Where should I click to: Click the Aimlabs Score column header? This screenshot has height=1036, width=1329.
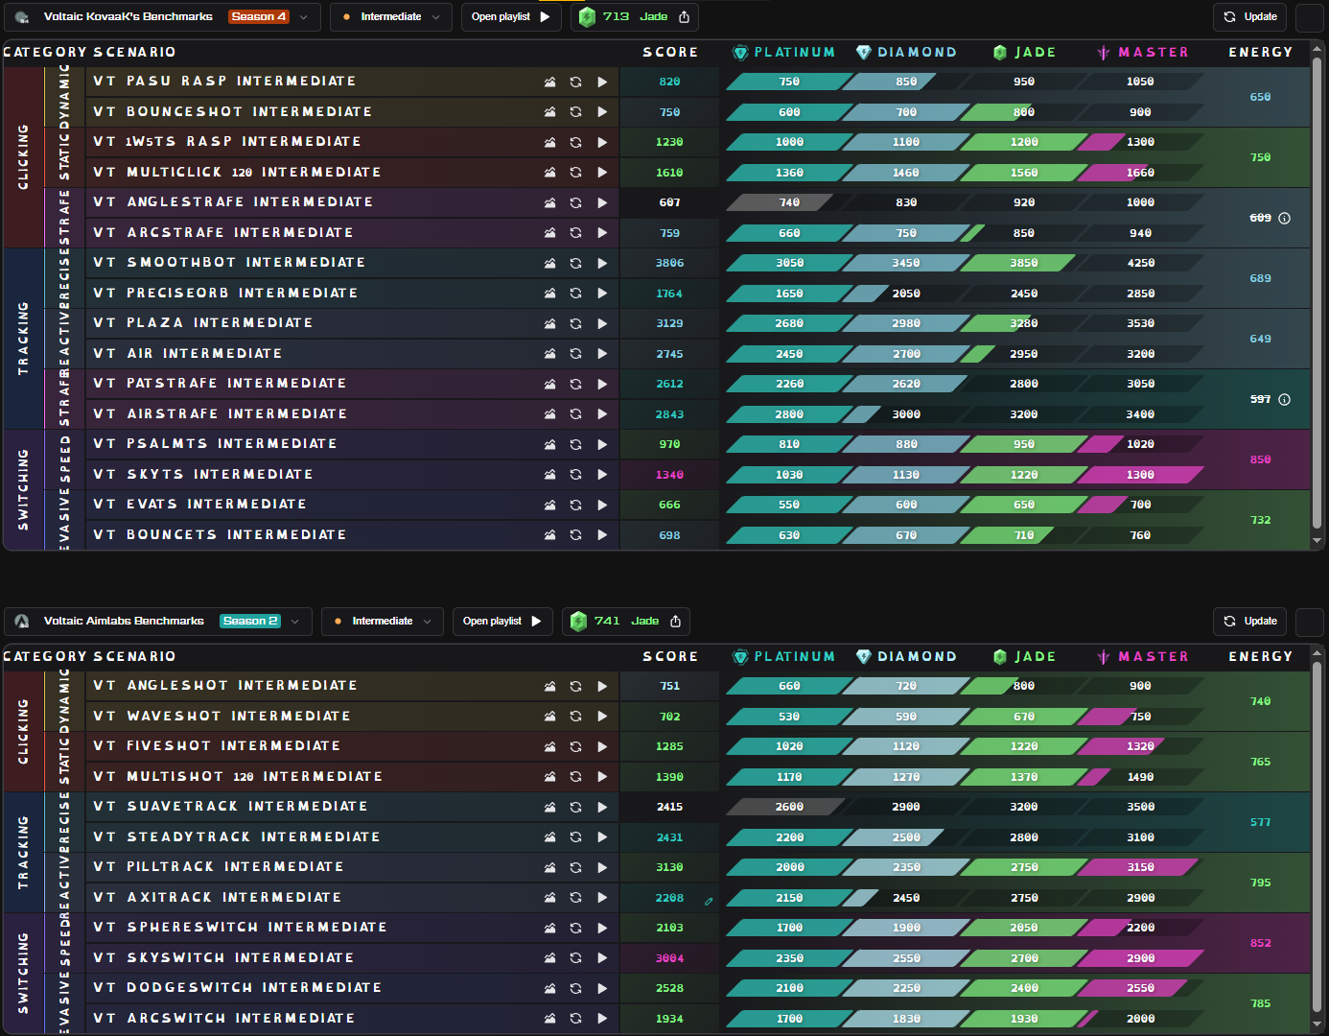point(670,657)
